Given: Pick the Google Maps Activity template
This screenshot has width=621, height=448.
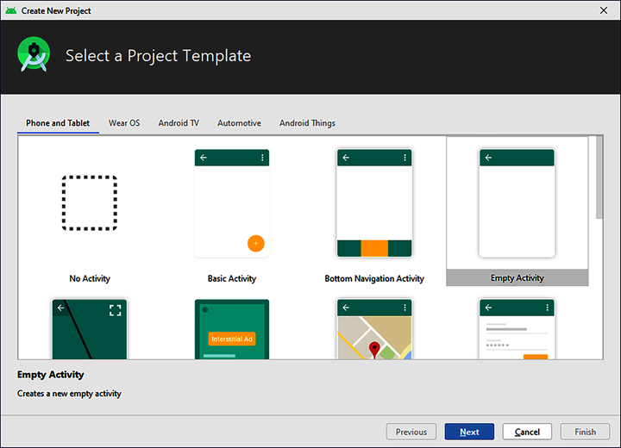Looking at the screenshot, I should [374, 329].
